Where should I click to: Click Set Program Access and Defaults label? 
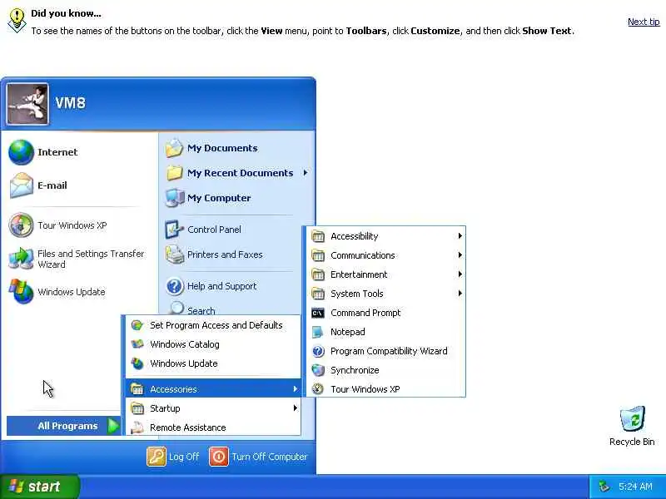(216, 325)
